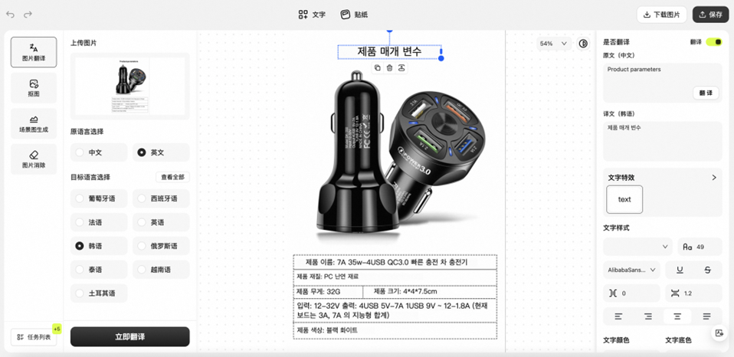This screenshot has width=734, height=357.
Task: Click the 译文 Korean translation text field
Action: (x=663, y=141)
